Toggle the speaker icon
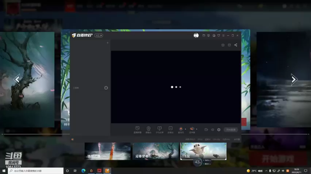The height and width of the screenshot is (174, 311). click(192, 130)
